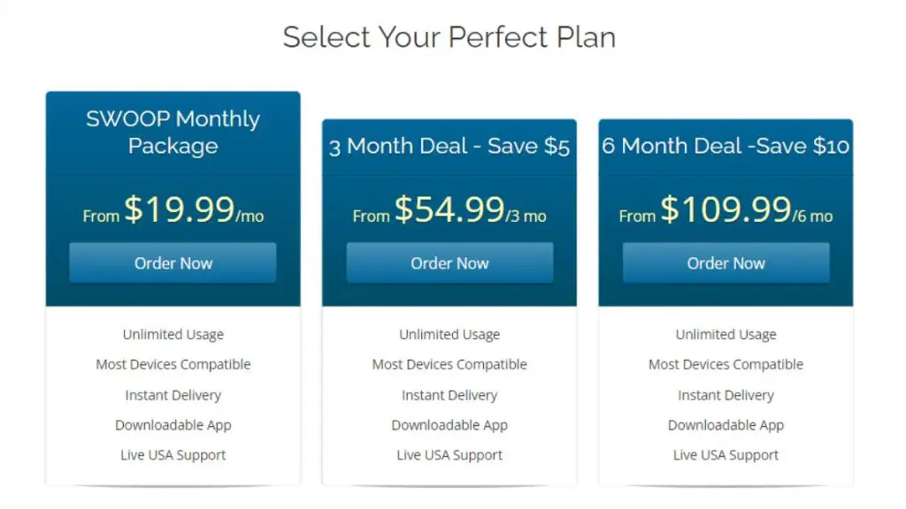Click Downloadable App in 3 month plan
This screenshot has width=906, height=509.
point(449,425)
